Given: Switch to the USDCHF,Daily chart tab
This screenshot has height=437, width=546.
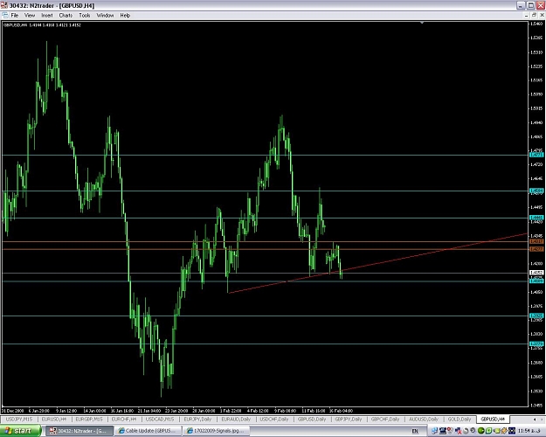Looking at the screenshot, I should pos(274,420).
